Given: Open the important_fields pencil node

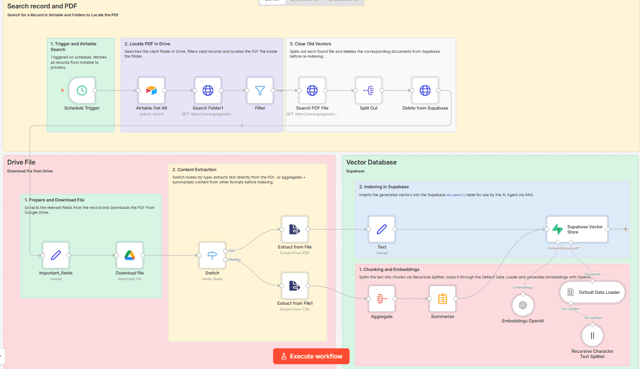Looking at the screenshot, I should (56, 255).
